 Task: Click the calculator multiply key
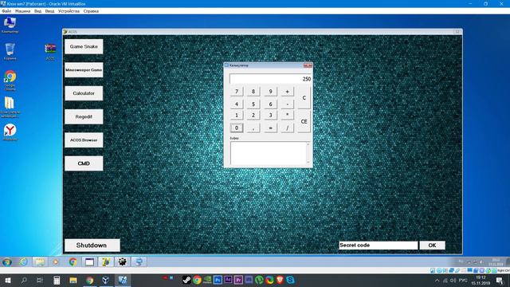pyautogui.click(x=287, y=115)
